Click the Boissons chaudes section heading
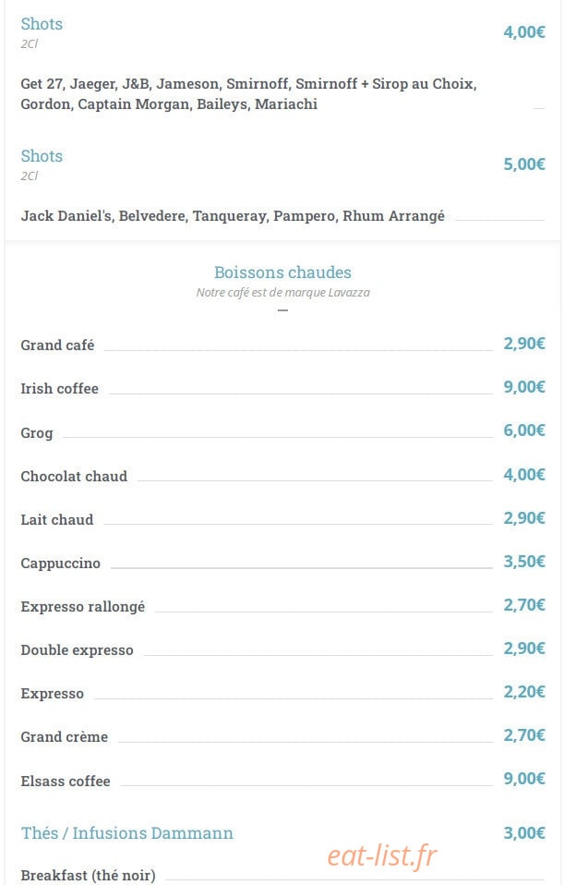Screen dimensions: 564x885 [x=282, y=273]
